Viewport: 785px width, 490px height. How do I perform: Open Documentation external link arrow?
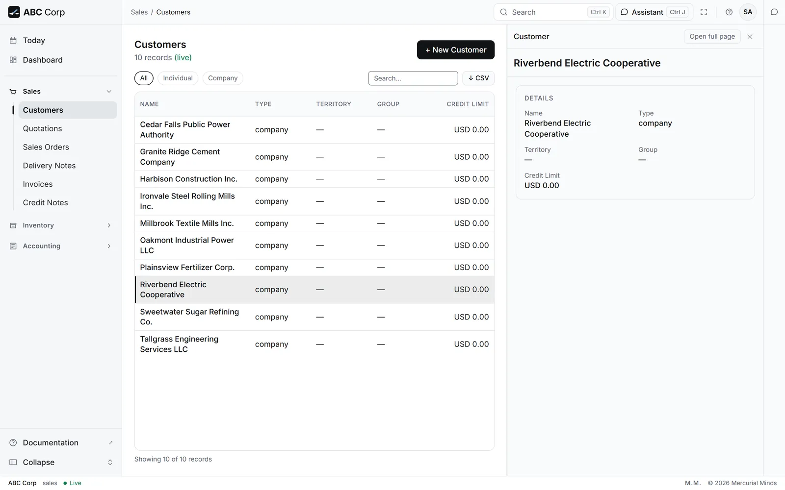pyautogui.click(x=110, y=442)
